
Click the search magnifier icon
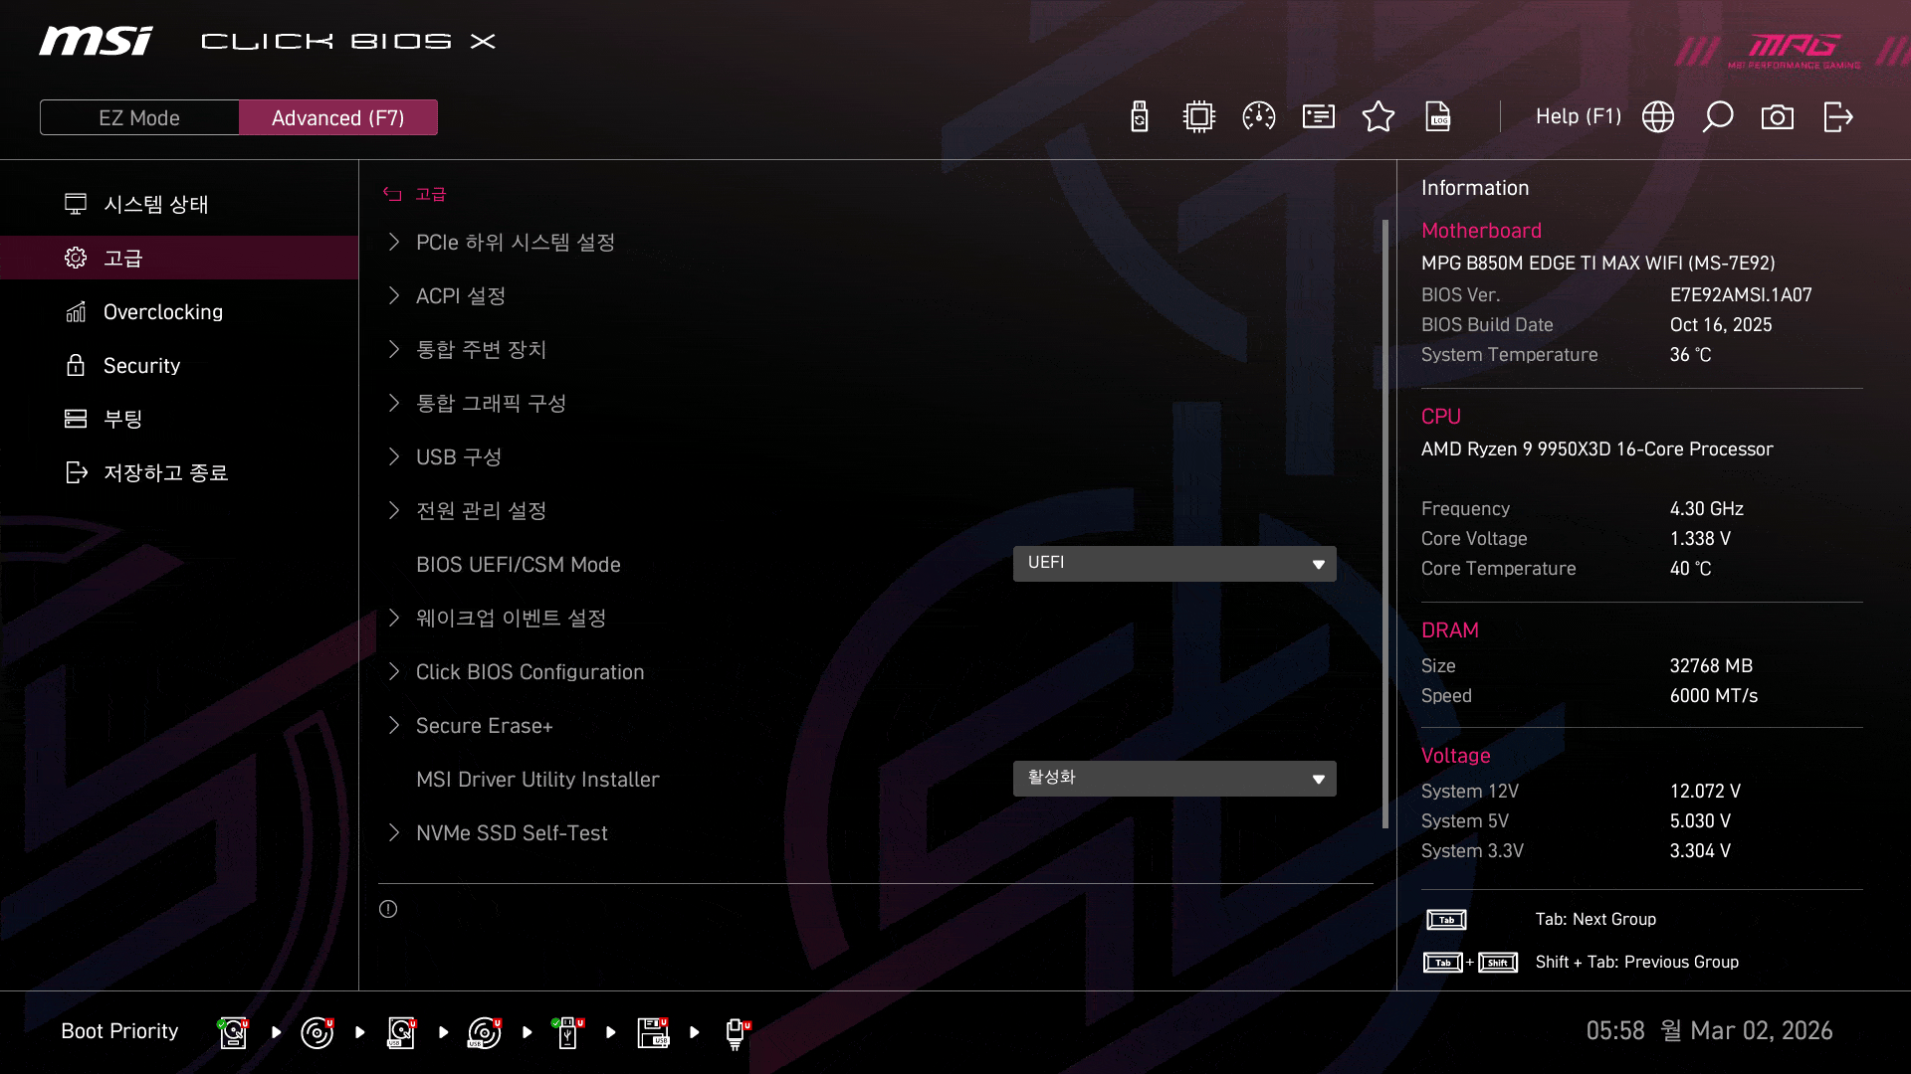tap(1717, 117)
